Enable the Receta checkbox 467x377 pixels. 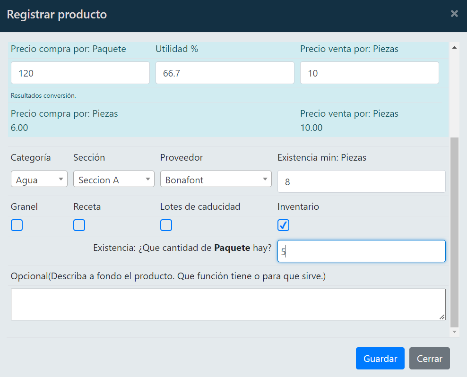coord(79,225)
